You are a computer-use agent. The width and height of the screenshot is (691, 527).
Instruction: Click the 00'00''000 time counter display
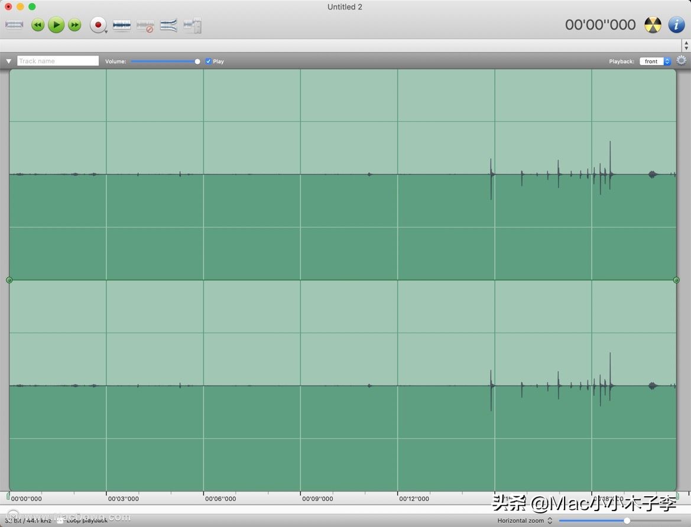point(600,25)
